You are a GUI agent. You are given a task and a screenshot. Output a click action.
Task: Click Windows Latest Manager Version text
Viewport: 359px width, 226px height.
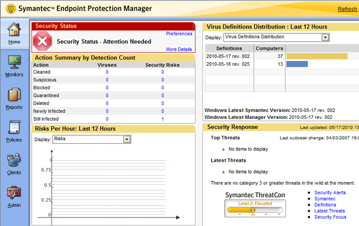(x=268, y=117)
